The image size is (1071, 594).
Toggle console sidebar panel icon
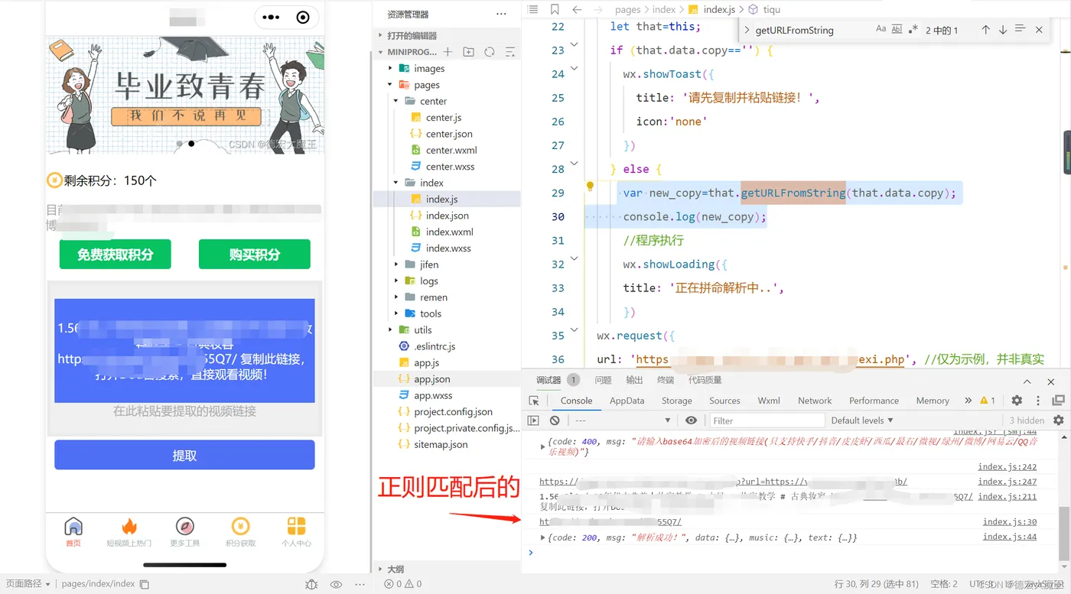[x=534, y=420]
